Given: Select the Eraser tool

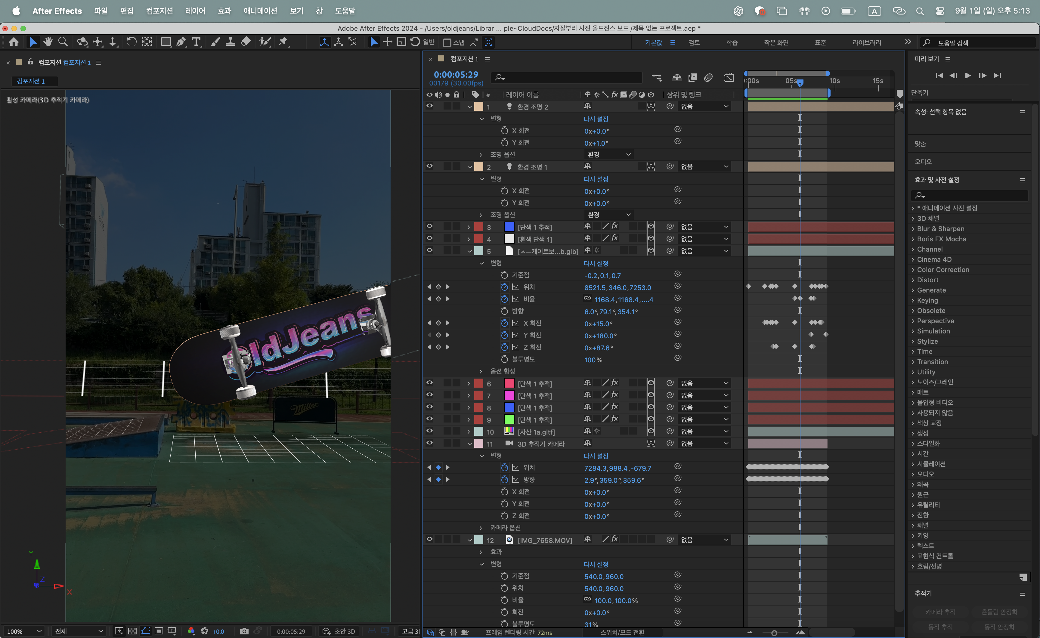Looking at the screenshot, I should click(246, 42).
